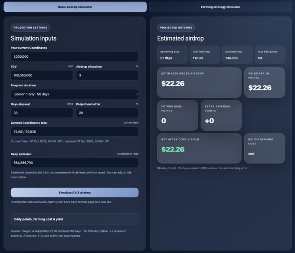
Task: Expand Daily points, farming cost & yield
Action: (x=75, y=219)
